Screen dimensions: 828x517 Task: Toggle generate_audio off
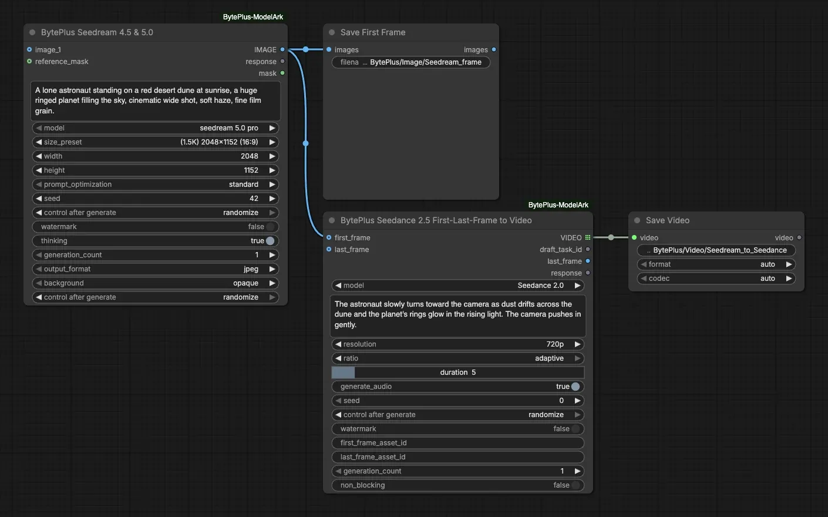pyautogui.click(x=575, y=387)
